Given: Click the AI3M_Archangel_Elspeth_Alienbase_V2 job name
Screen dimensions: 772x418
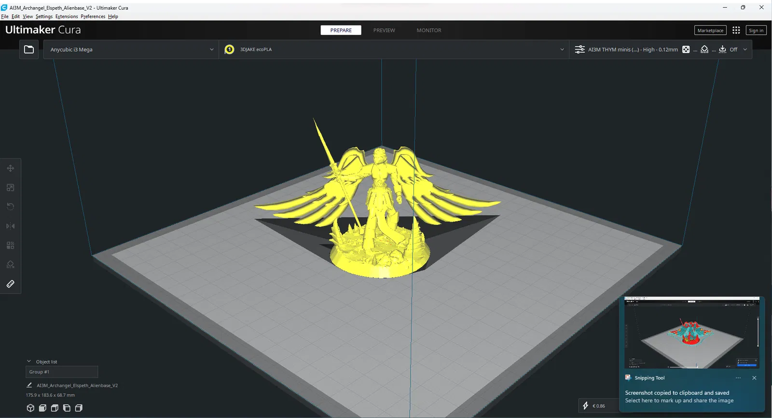Looking at the screenshot, I should tap(77, 385).
